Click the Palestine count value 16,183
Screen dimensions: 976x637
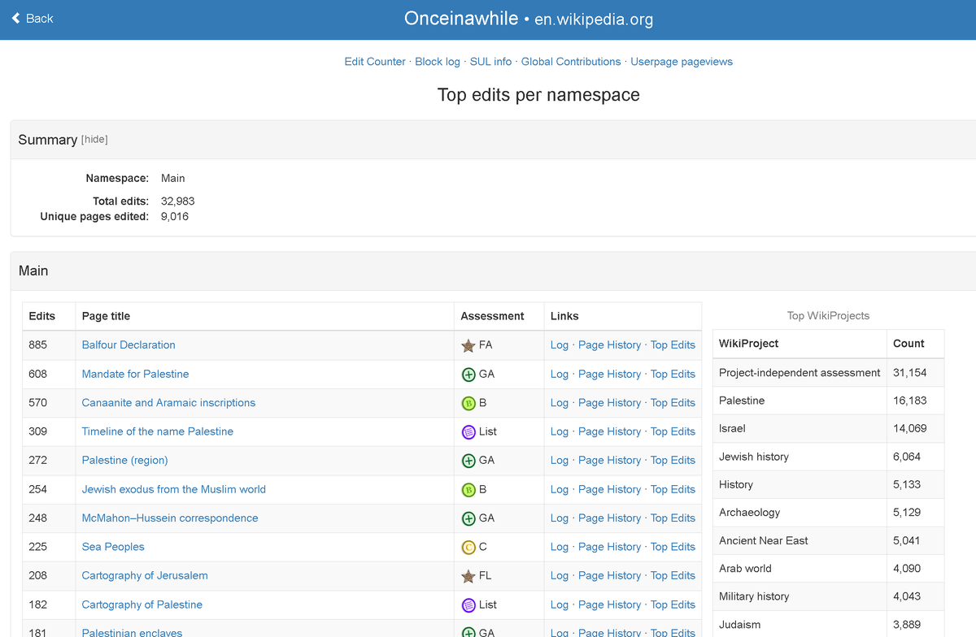(909, 401)
